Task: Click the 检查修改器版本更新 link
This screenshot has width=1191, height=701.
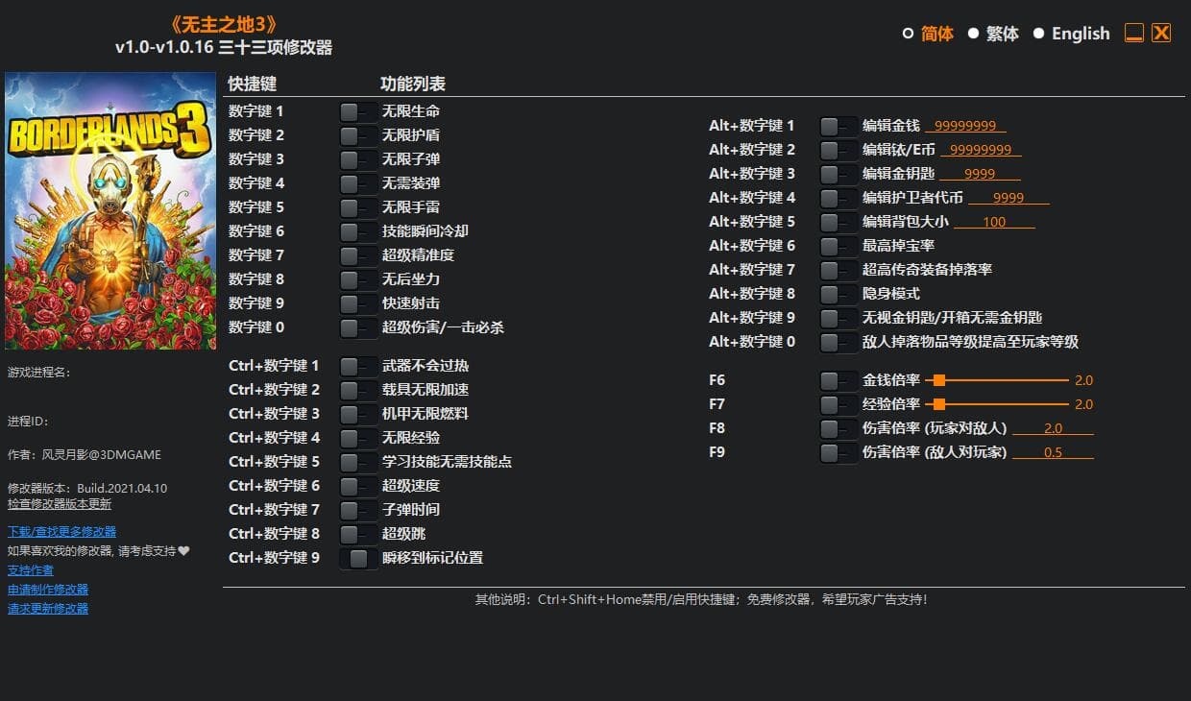Action: (x=60, y=503)
